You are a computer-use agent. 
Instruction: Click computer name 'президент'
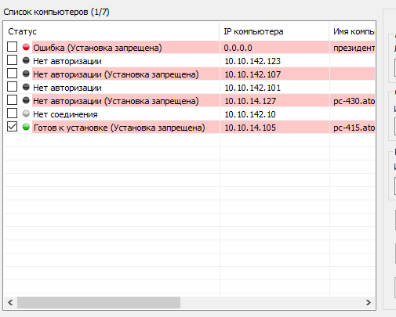point(354,48)
